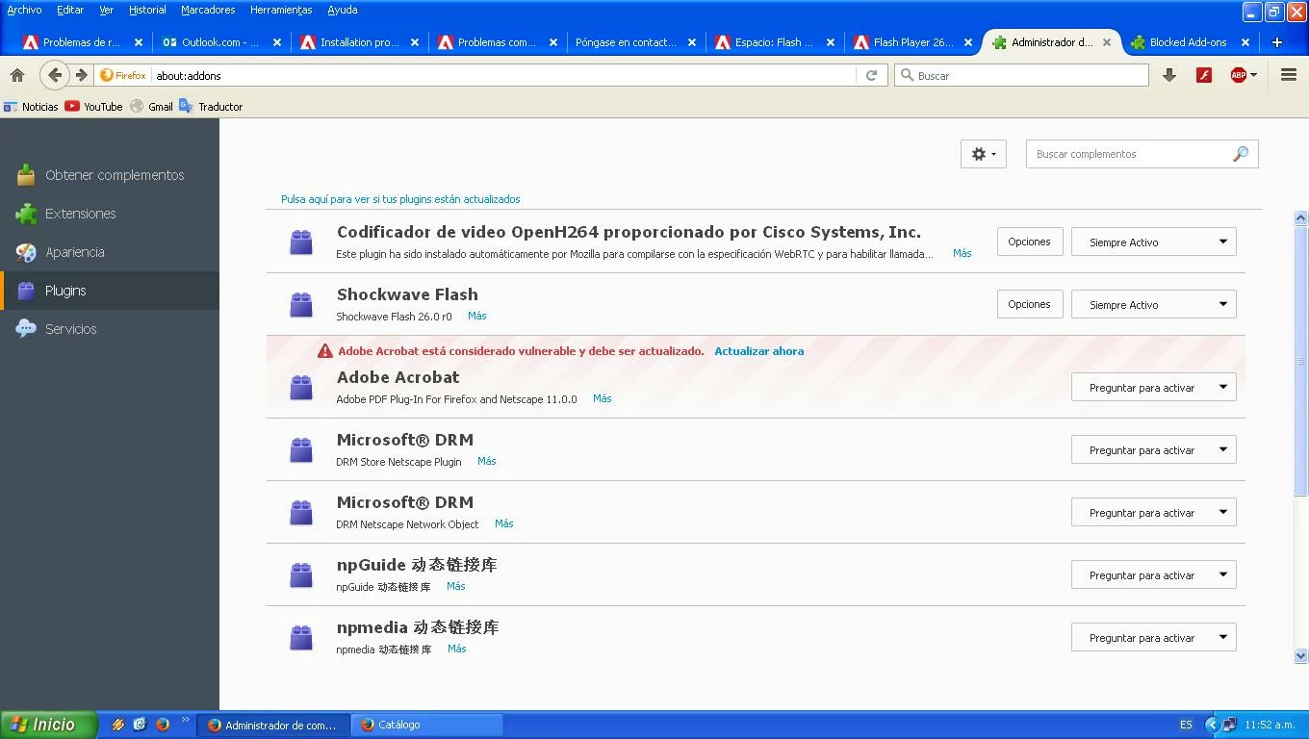Open DRM Store Netscape Plugin activation dropdown

1153,449
